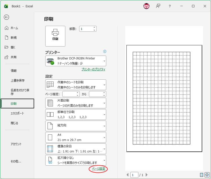Click the coming soon feedback icon
The image size is (211, 179).
tap(158, 6)
